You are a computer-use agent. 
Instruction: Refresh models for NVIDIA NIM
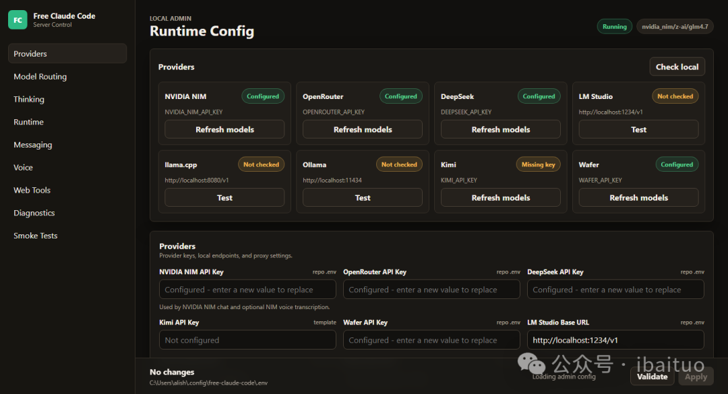tap(224, 129)
